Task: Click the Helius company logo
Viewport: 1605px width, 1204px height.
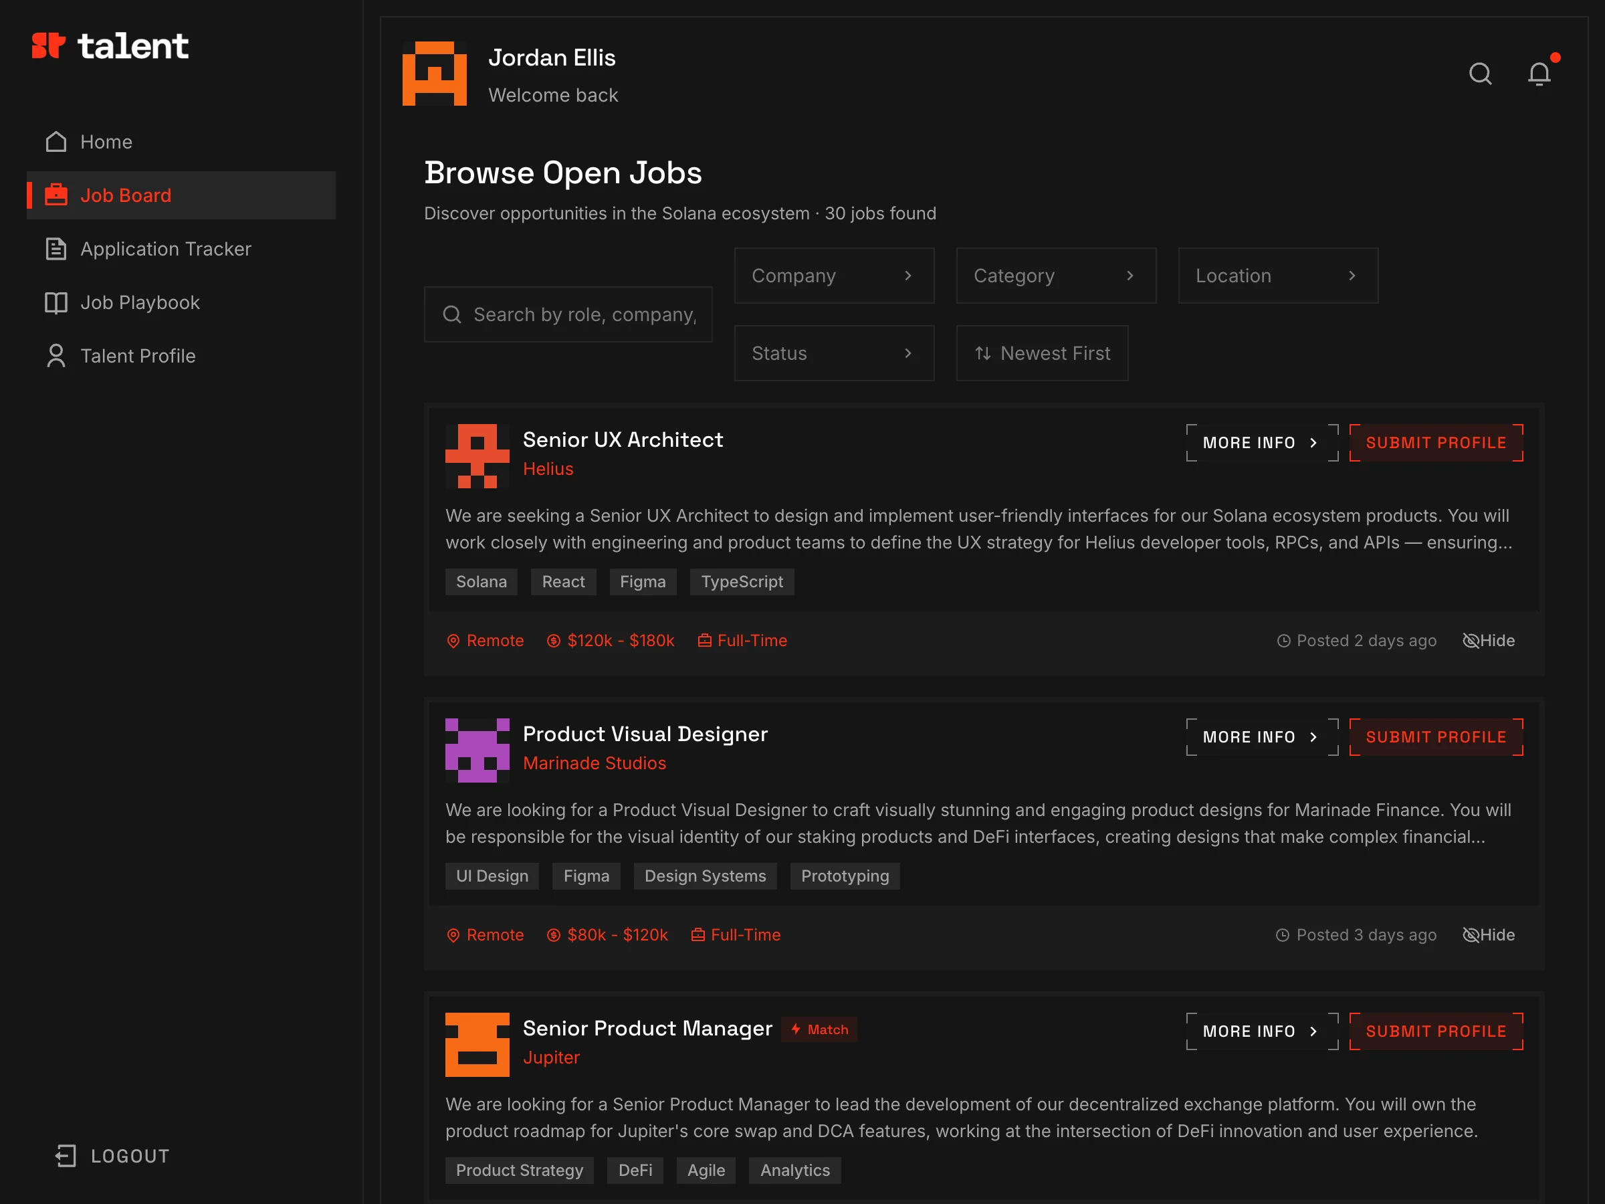Action: point(477,456)
